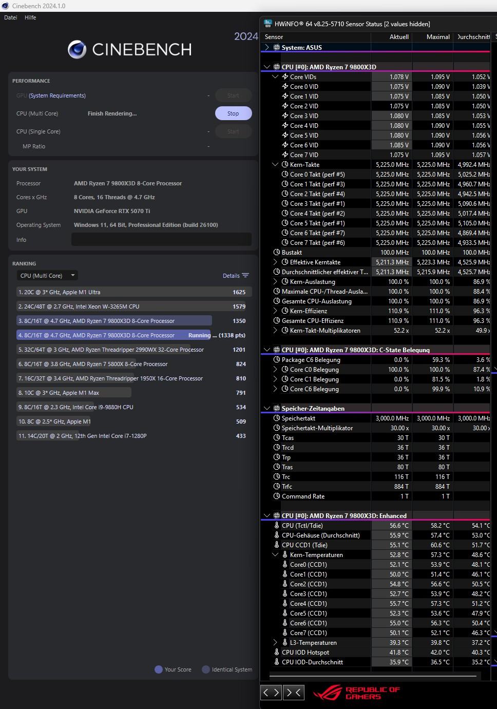Expand the Core C0 Belegung node
The height and width of the screenshot is (709, 497).
coord(275,369)
